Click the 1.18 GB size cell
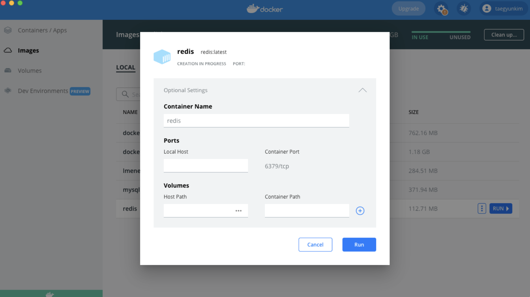This screenshot has width=530, height=297. (419, 152)
